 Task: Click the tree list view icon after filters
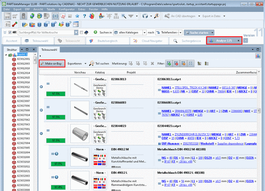[199, 63]
